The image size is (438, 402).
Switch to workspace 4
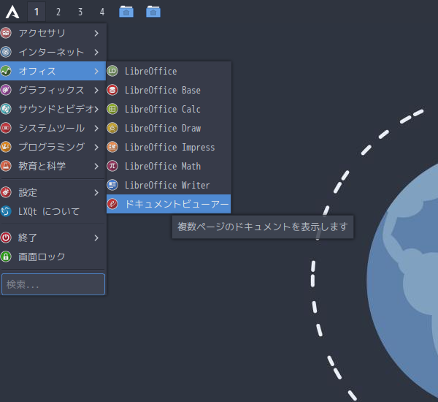tap(102, 12)
